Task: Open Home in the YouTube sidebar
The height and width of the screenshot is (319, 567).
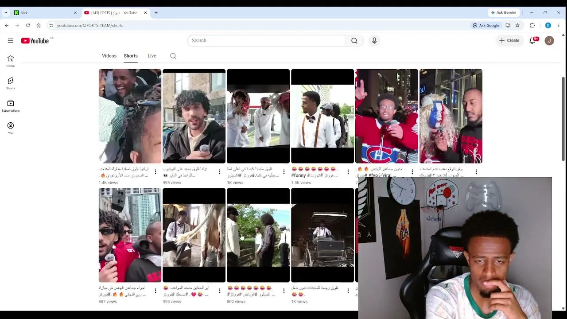Action: coord(11,61)
